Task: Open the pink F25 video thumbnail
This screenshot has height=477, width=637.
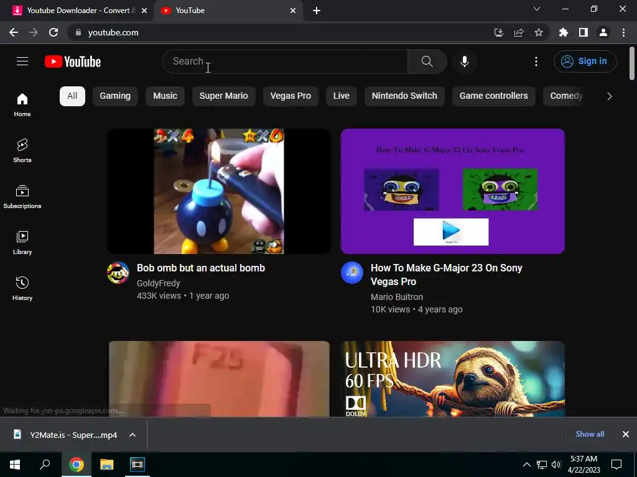Action: point(219,379)
